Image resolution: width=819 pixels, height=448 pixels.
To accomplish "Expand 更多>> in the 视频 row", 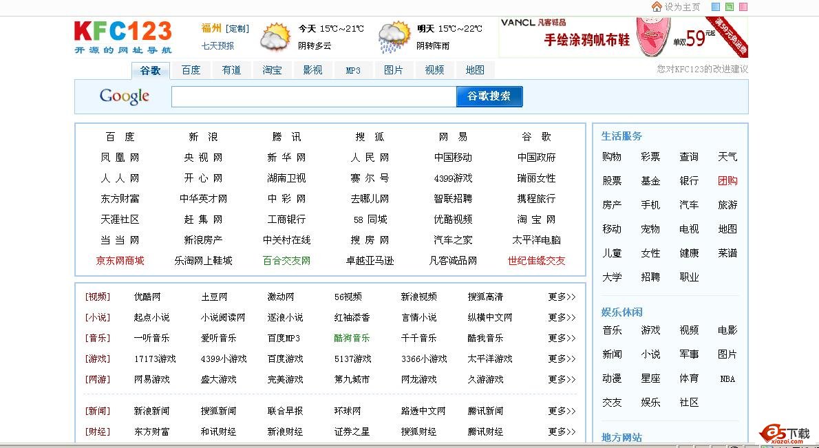I will point(562,297).
